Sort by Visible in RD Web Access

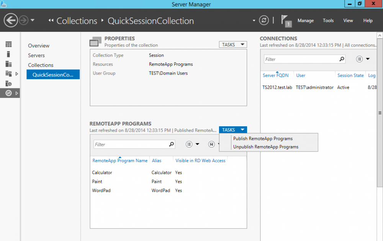pyautogui.click(x=200, y=161)
